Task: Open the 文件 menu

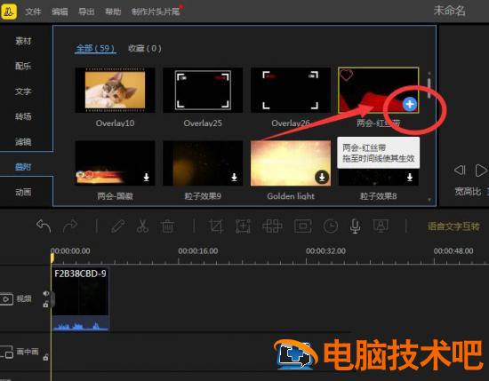Action: click(33, 12)
